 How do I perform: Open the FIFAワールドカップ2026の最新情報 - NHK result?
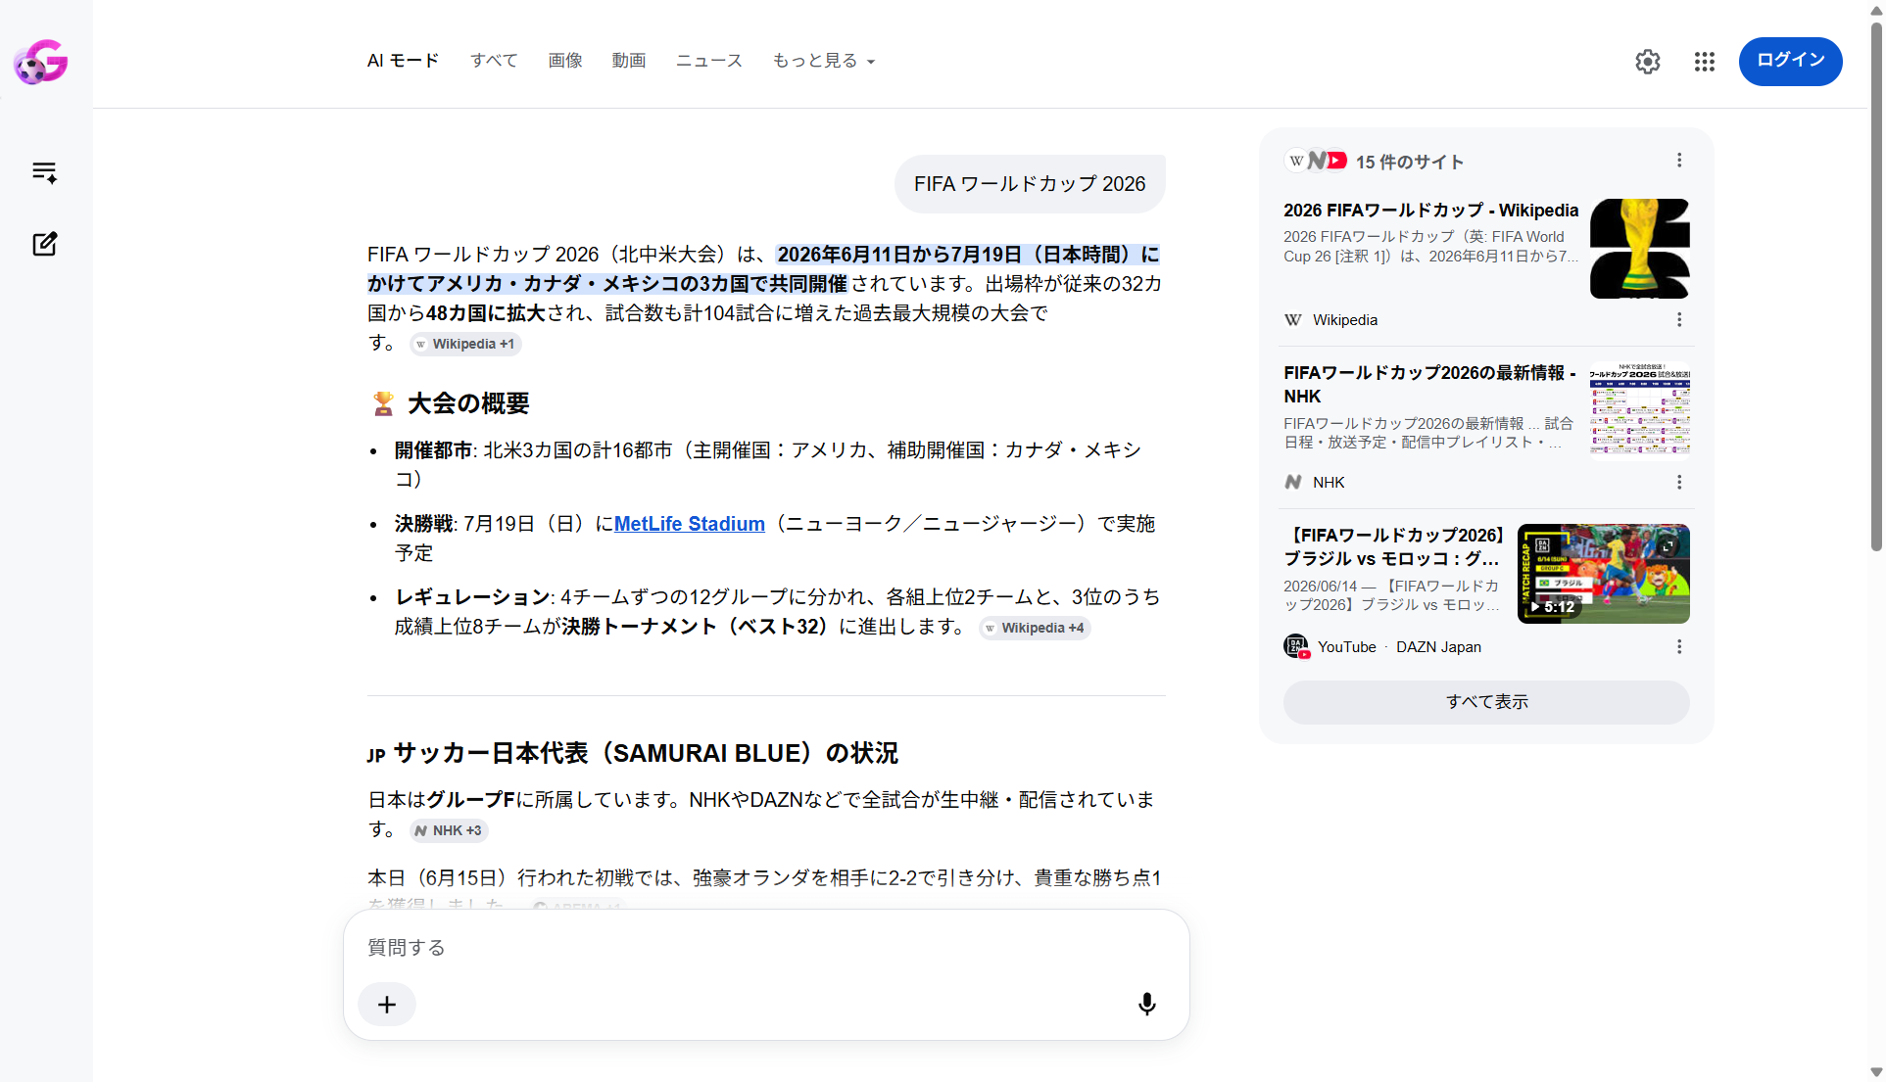point(1430,385)
